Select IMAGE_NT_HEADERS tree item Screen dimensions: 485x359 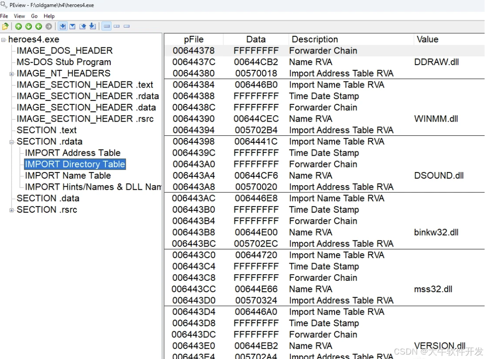(63, 73)
